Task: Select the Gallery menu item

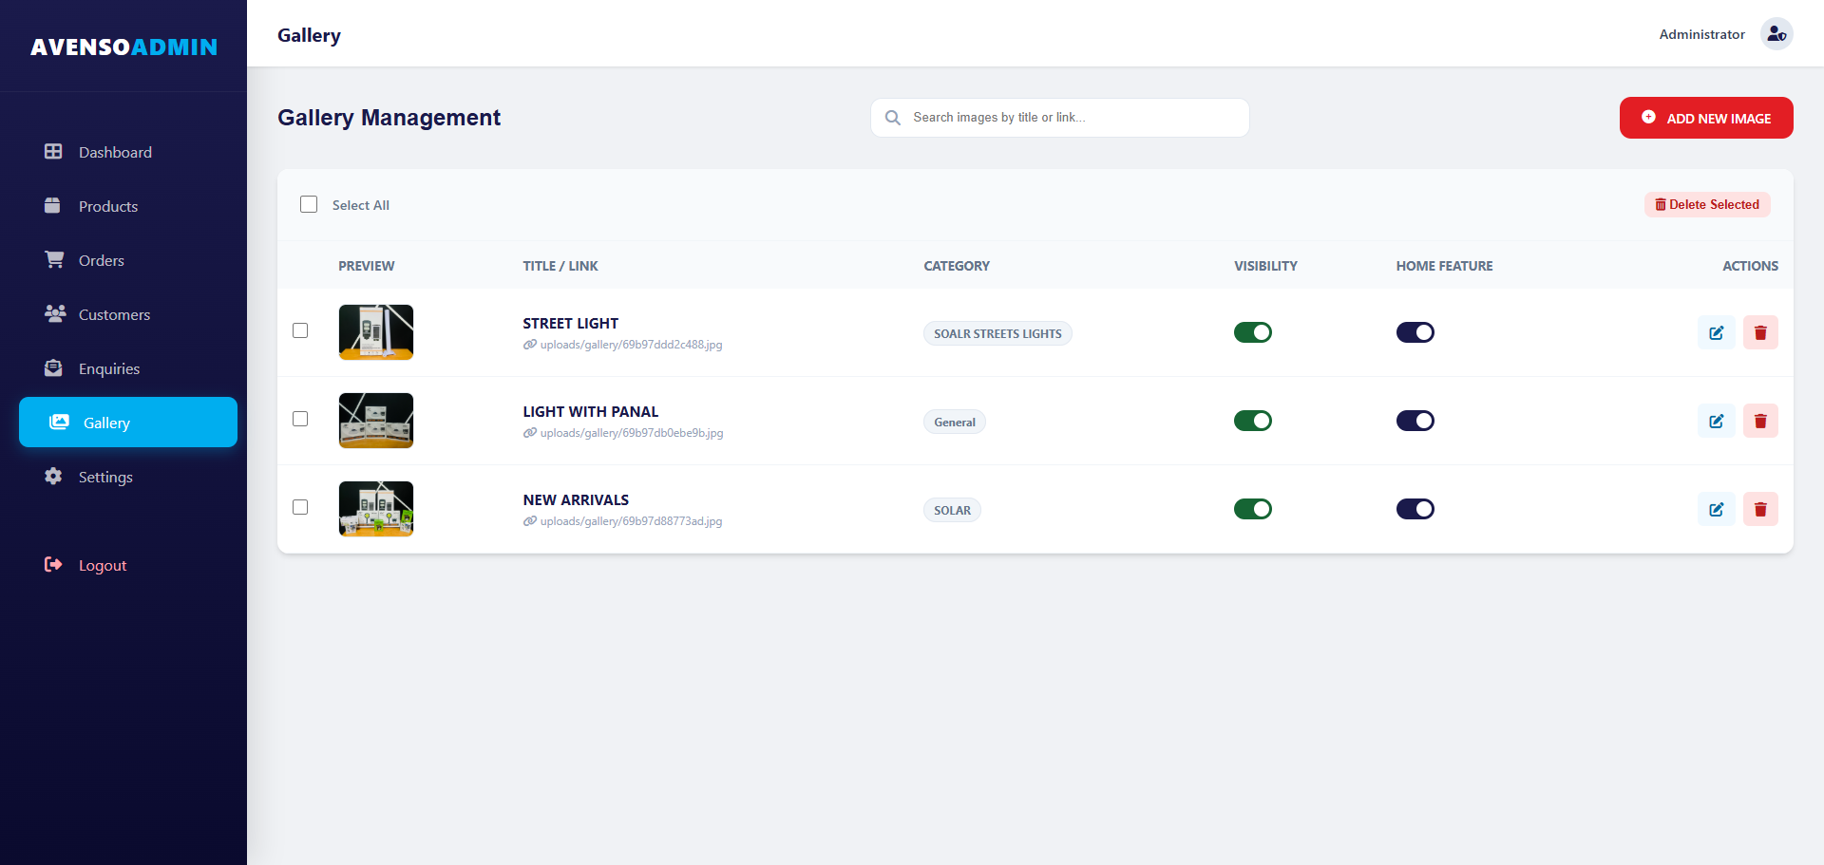Action: point(128,423)
